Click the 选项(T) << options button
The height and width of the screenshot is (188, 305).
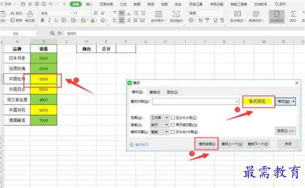tap(285, 131)
